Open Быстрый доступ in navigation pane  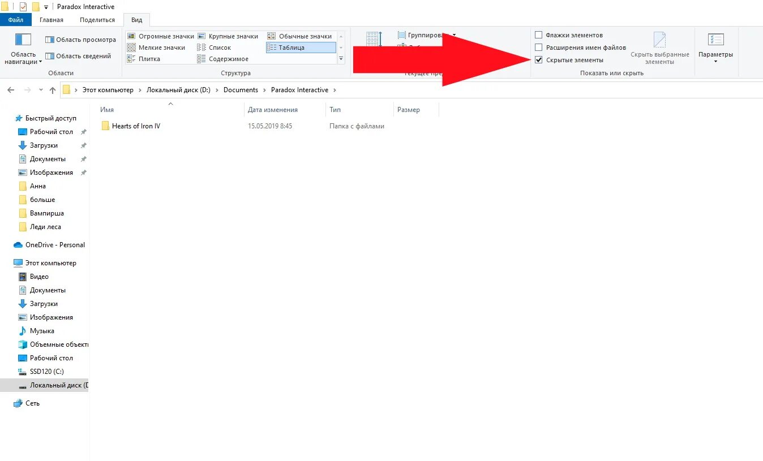point(45,118)
